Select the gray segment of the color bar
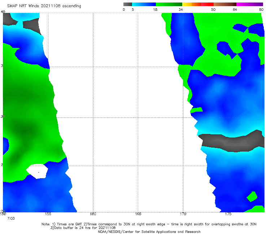Viewport: 267px width, 234px height. pyautogui.click(x=128, y=4)
